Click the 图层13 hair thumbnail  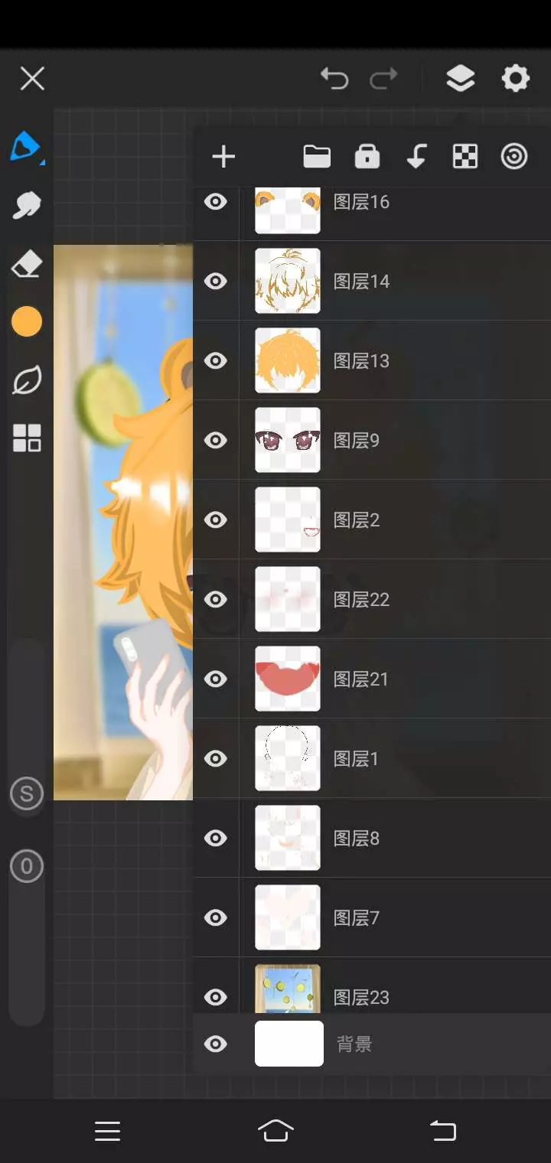[288, 360]
